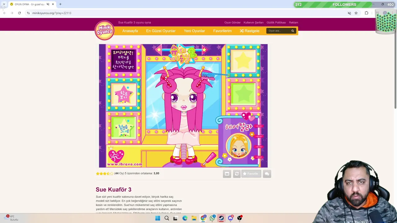Click the muted speaker icon on tab

(48, 4)
